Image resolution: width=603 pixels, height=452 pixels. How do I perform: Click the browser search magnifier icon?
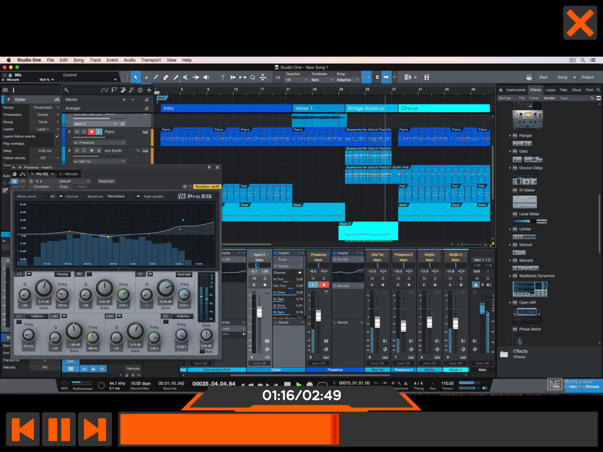pos(598,90)
